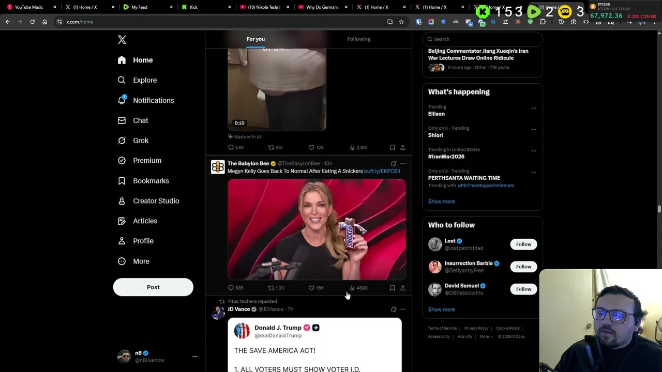
Task: Open more options for #IranWar2026 trend
Action: coord(534,151)
